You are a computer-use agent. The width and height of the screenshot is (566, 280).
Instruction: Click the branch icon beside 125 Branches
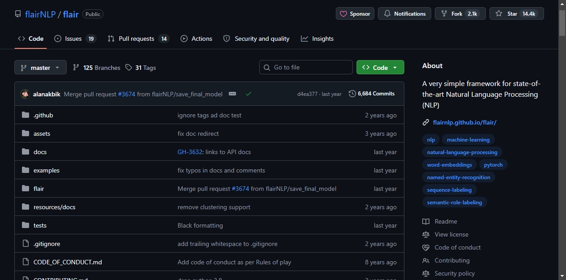click(76, 67)
